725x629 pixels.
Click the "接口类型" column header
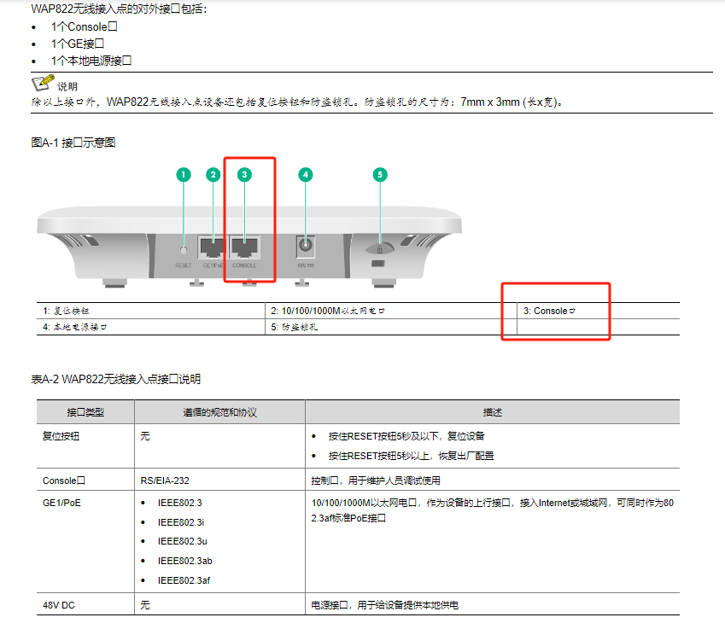point(85,412)
